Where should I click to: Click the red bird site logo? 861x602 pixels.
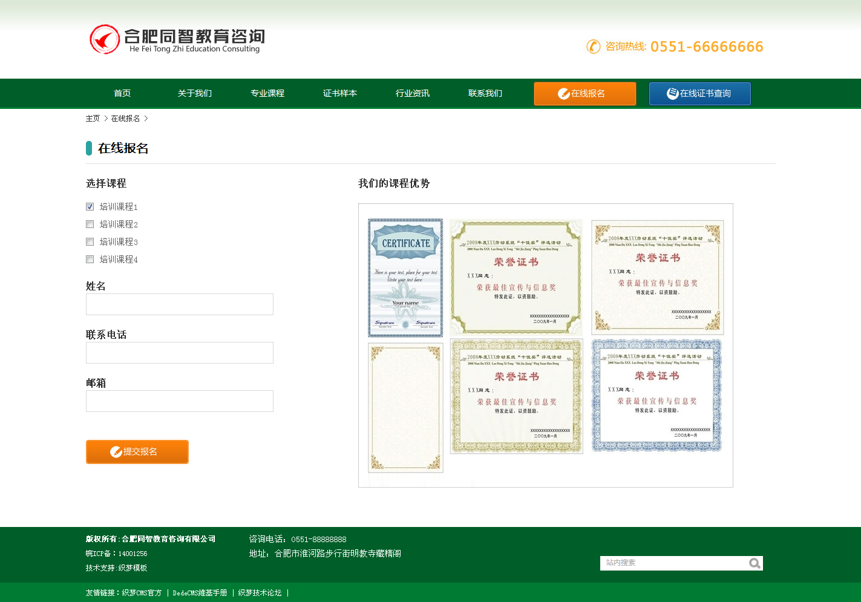point(105,40)
